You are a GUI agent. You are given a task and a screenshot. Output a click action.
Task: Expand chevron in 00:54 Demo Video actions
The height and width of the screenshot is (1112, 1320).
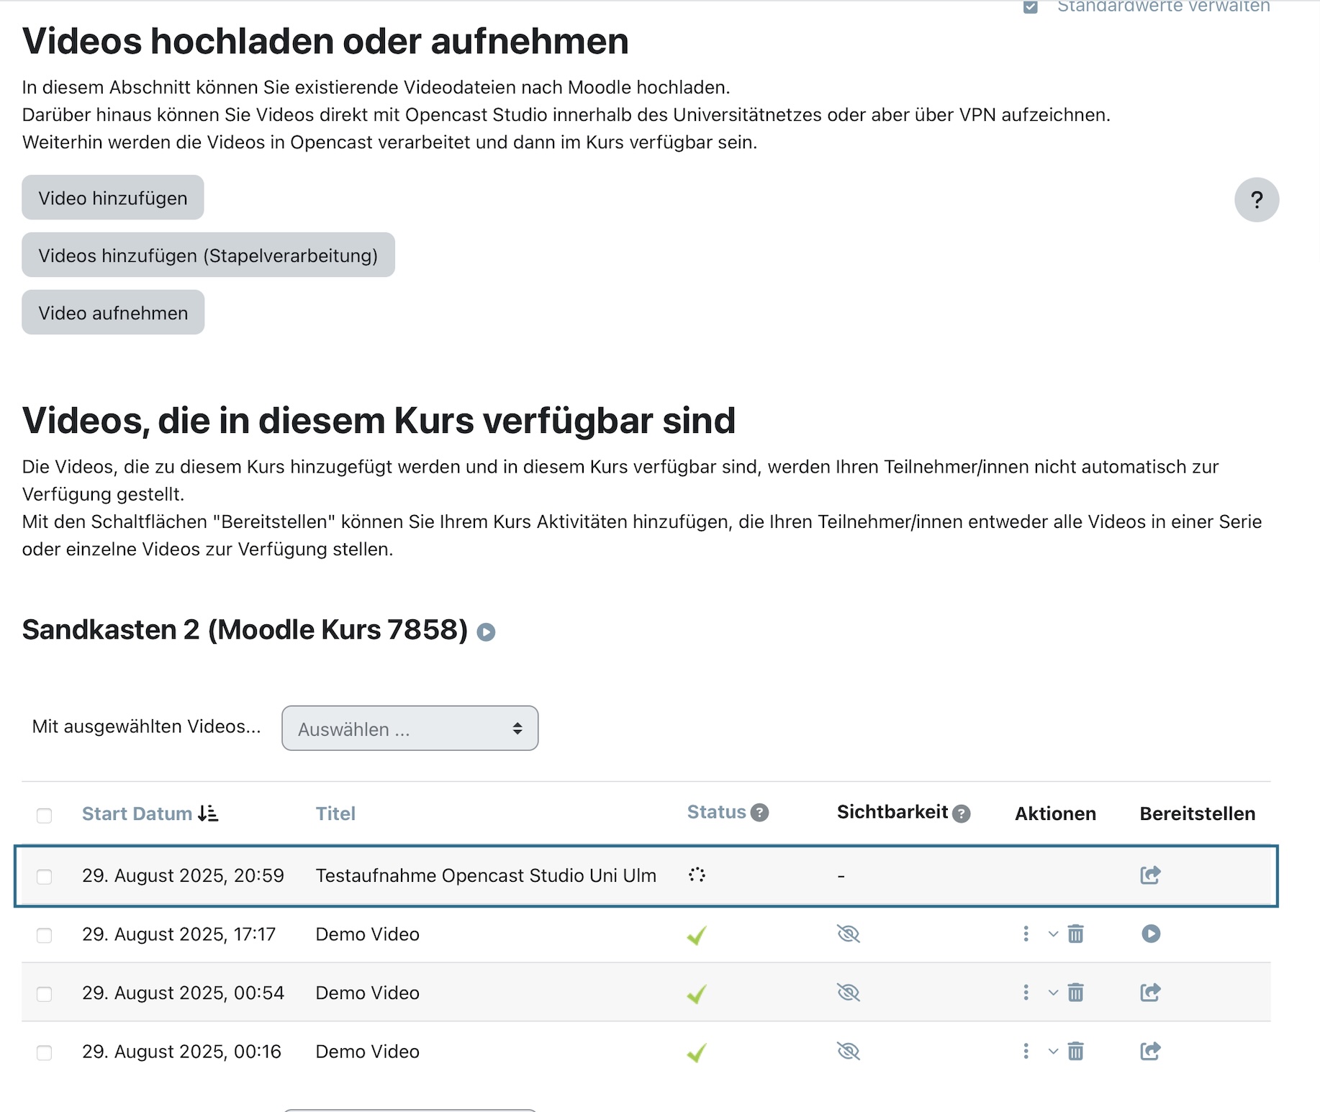tap(1053, 993)
